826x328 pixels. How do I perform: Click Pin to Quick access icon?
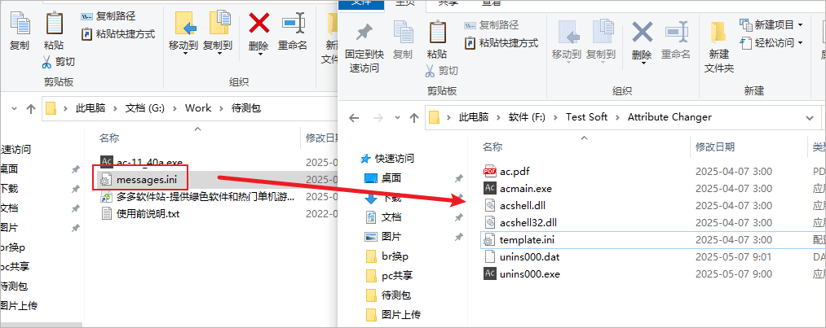coord(364,33)
